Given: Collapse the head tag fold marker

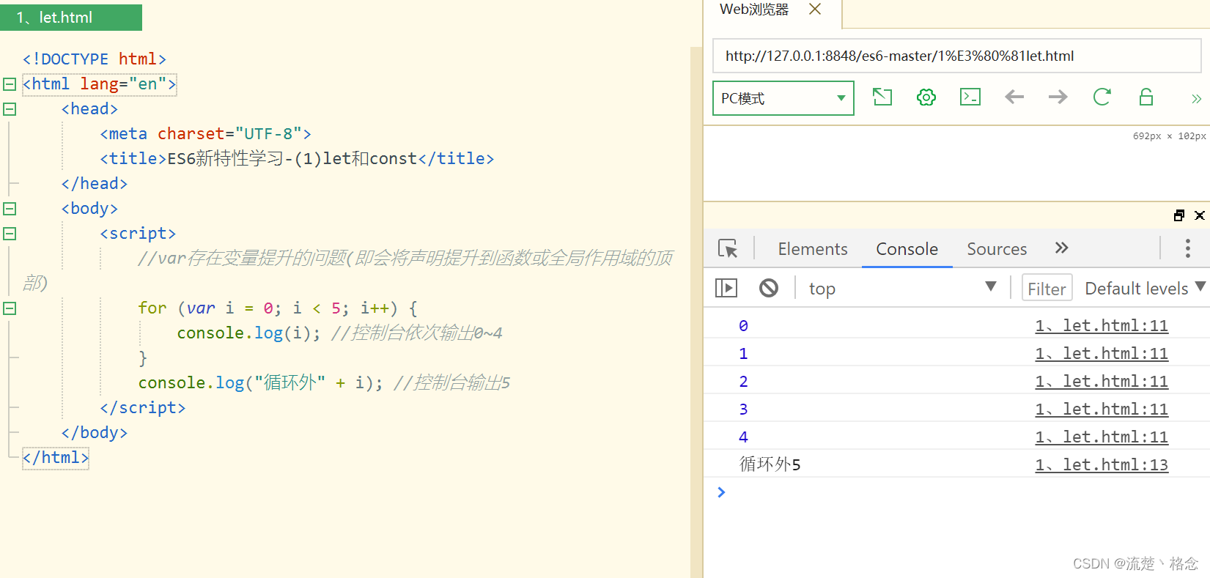Looking at the screenshot, I should click(10, 109).
